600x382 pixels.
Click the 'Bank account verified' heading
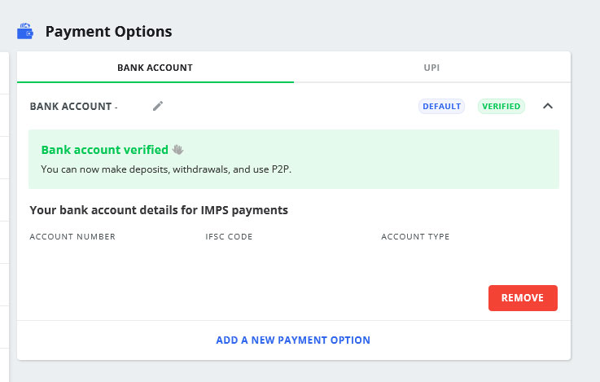coord(104,150)
